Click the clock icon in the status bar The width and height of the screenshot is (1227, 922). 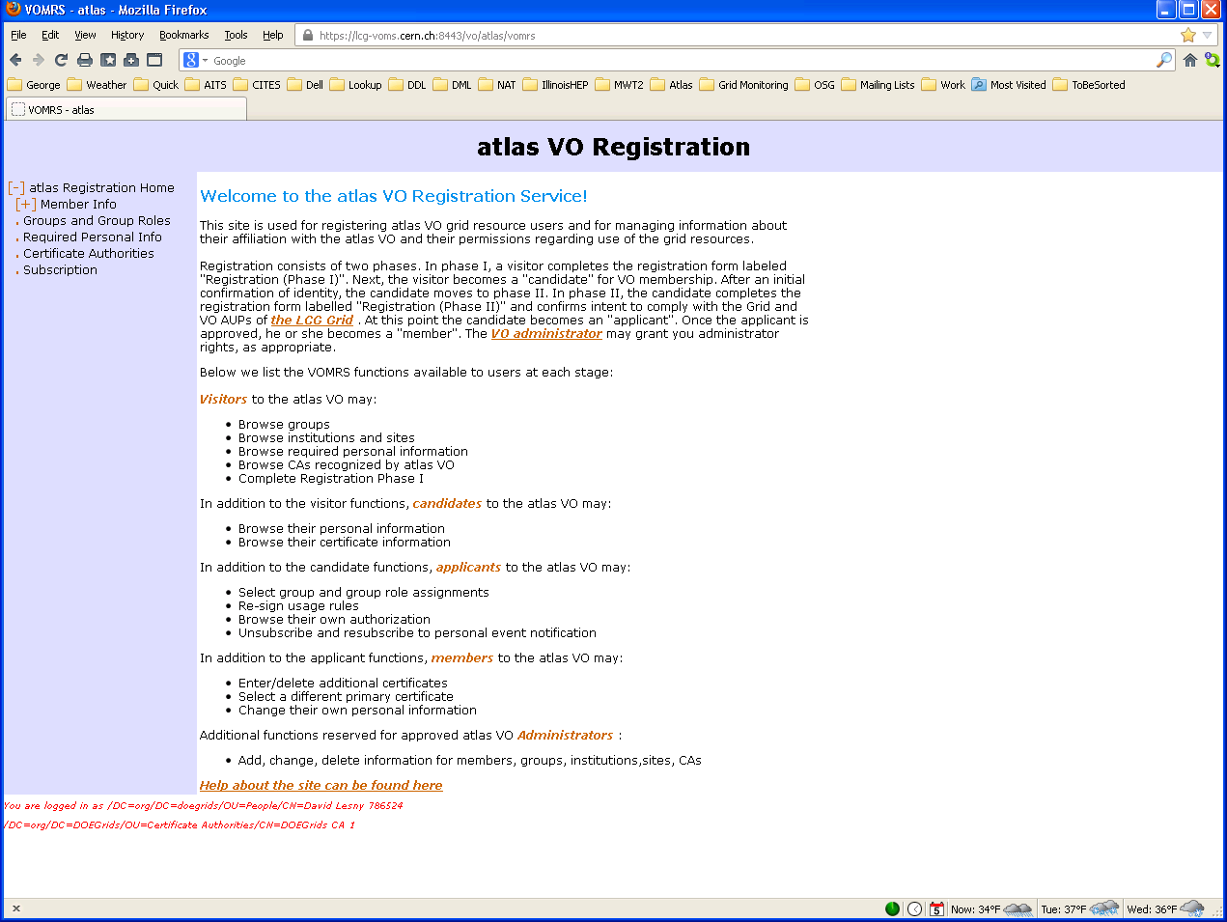(914, 908)
